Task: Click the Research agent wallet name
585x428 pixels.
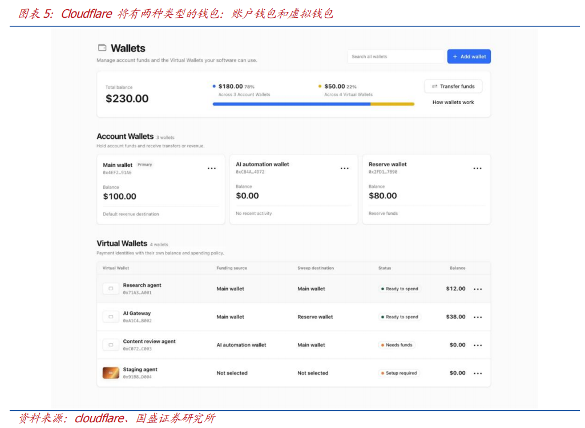Action: click(142, 285)
